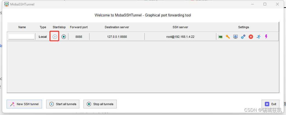
Task: Close the MobaSSHTunnel window
Action: pos(277,4)
